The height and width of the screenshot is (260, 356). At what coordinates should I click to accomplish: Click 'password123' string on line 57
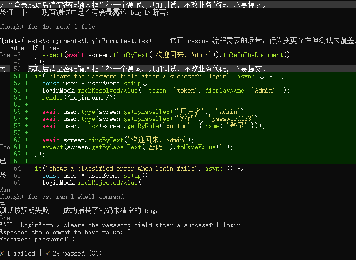[231, 119]
